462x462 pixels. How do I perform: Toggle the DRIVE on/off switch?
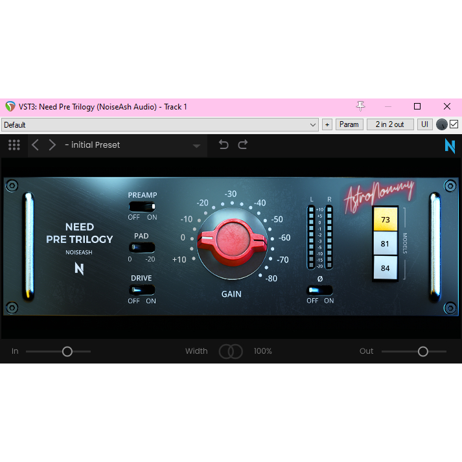click(x=142, y=290)
